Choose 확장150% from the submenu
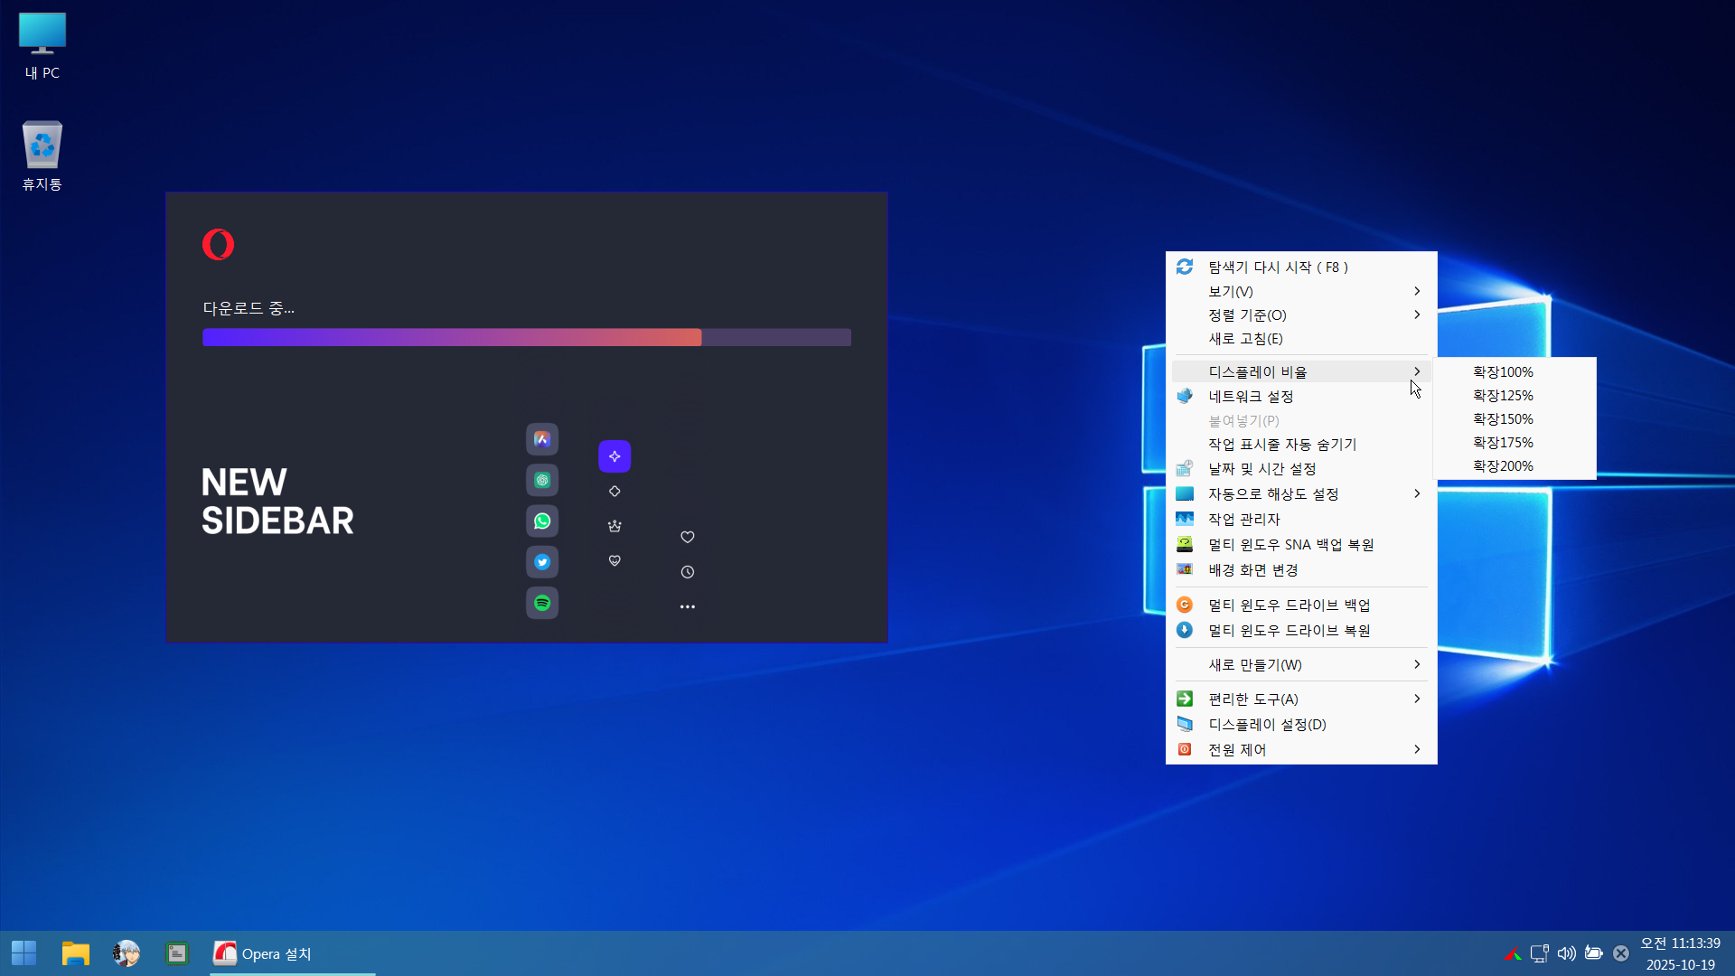Viewport: 1735px width, 976px height. 1503,419
